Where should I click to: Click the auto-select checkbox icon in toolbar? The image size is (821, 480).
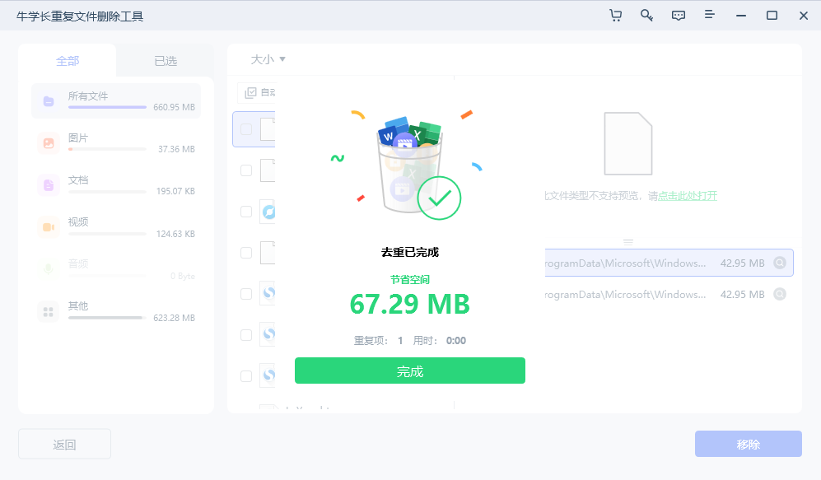tap(251, 93)
